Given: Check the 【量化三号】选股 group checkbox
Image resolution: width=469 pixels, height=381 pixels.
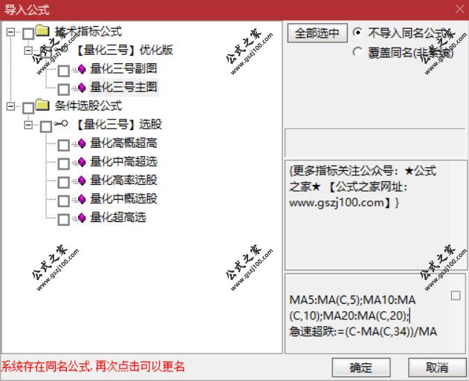Looking at the screenshot, I should (46, 127).
